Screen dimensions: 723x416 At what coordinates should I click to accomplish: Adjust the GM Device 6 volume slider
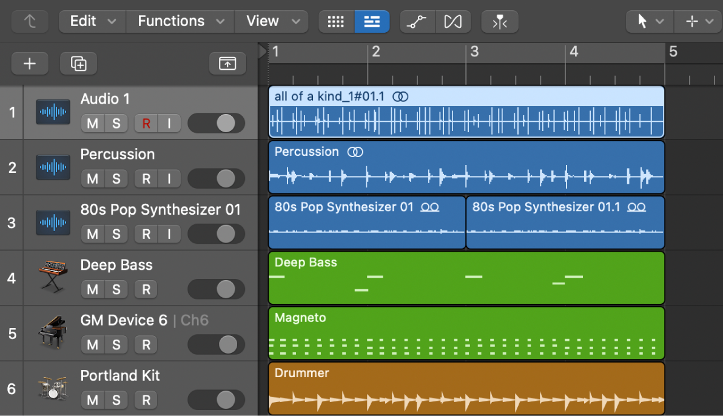tap(217, 344)
